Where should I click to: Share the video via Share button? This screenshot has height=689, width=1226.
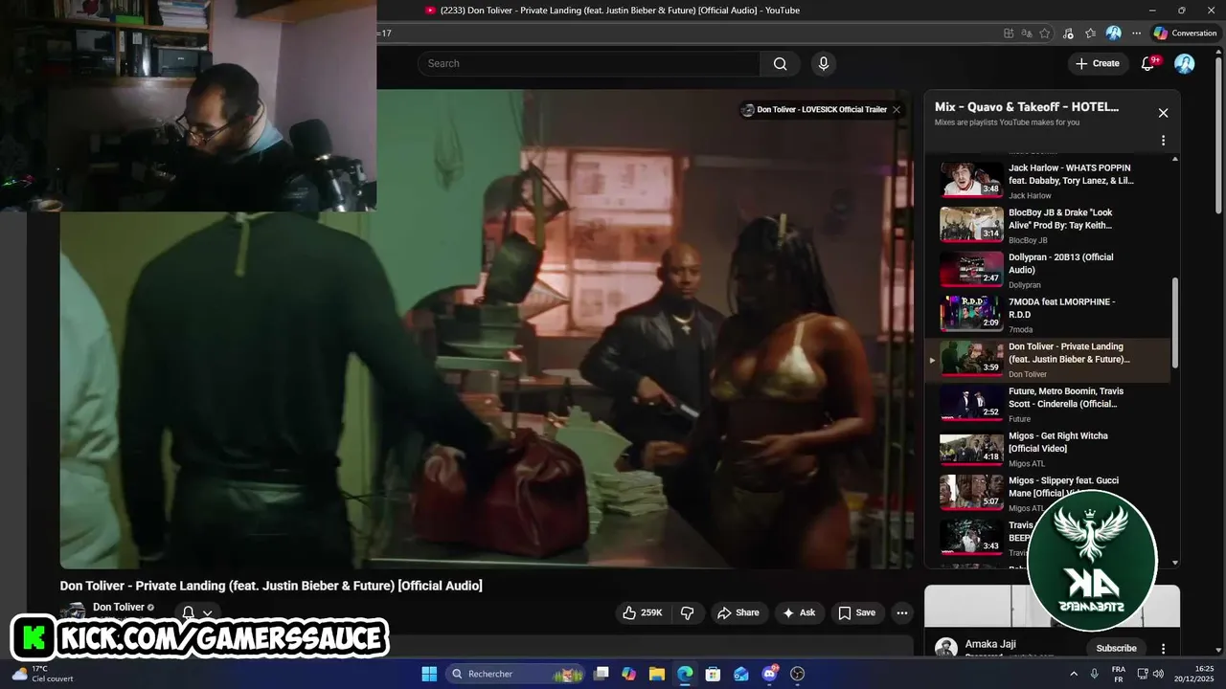[x=738, y=612]
